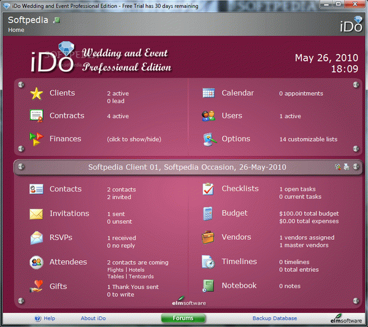Click the Notebook label

(239, 285)
